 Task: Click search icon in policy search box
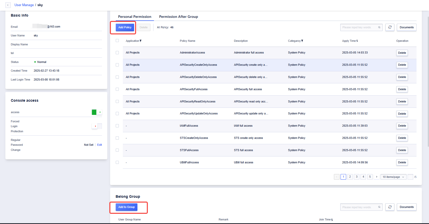tap(379, 27)
